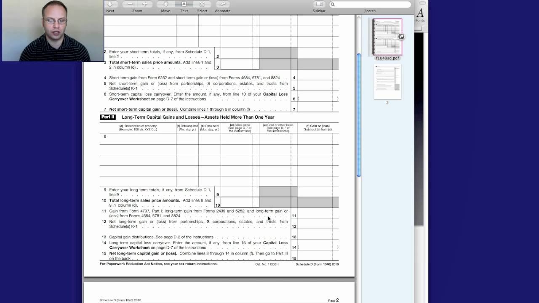Open the Annotate tool
The width and height of the screenshot is (539, 303).
click(x=223, y=4)
